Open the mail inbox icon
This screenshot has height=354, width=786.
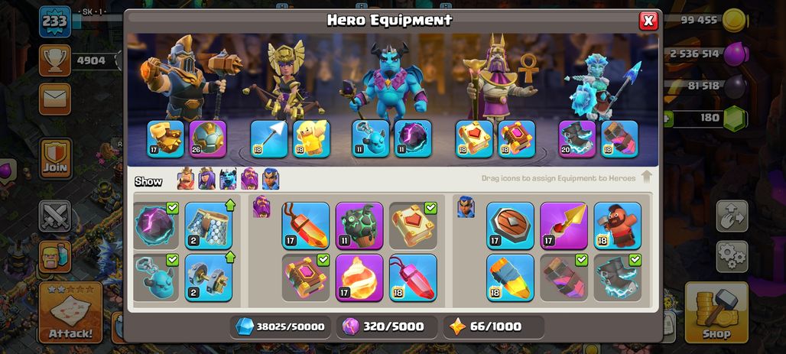click(x=55, y=99)
